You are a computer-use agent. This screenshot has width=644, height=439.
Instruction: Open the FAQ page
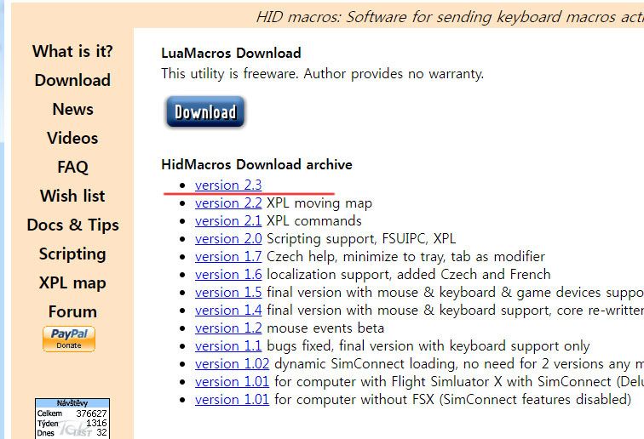tap(72, 167)
